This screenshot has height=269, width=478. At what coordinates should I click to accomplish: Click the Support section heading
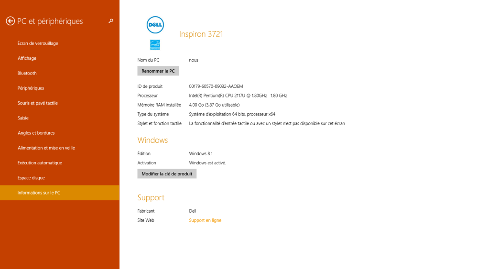[151, 197]
